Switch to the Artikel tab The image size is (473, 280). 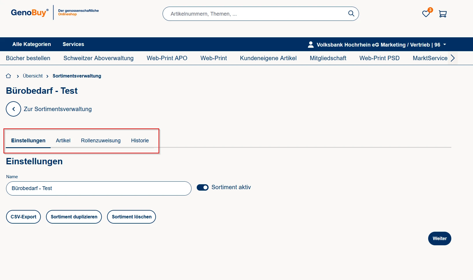click(x=63, y=141)
